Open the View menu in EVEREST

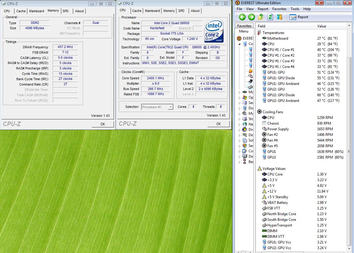pyautogui.click(x=250, y=9)
